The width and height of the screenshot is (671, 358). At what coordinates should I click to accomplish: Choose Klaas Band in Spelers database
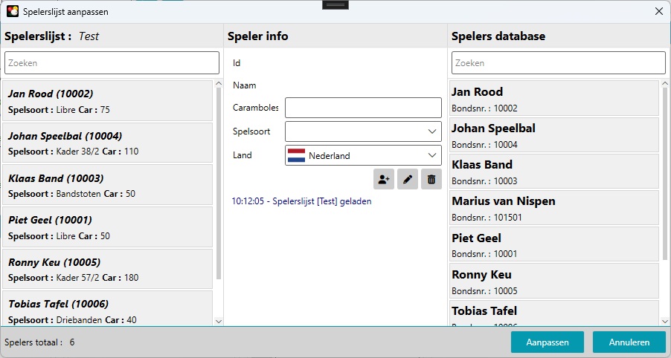click(x=553, y=172)
